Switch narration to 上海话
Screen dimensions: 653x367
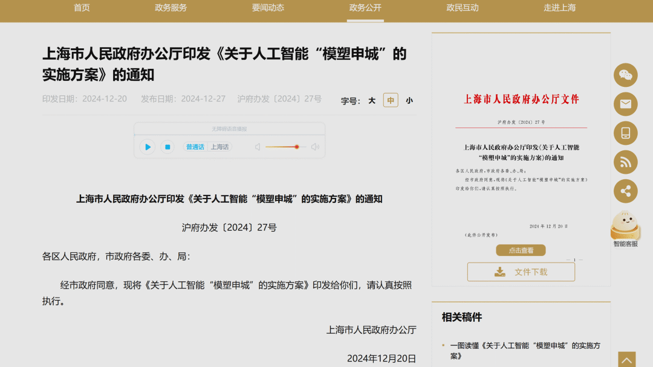pyautogui.click(x=219, y=147)
